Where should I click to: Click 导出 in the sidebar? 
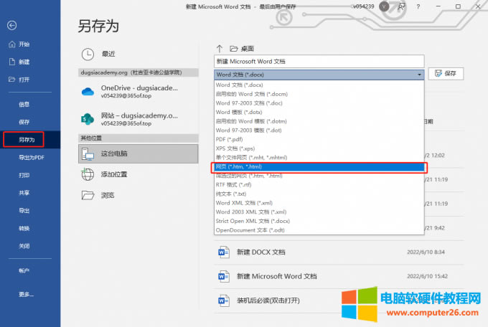(x=24, y=211)
